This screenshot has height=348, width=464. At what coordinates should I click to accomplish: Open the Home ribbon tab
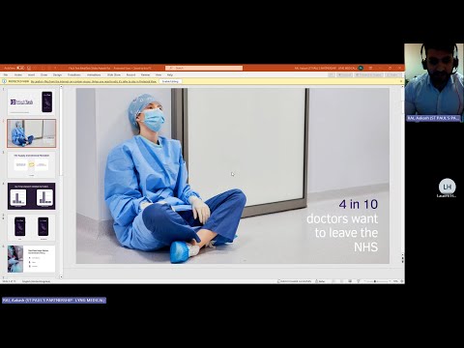pyautogui.click(x=18, y=74)
